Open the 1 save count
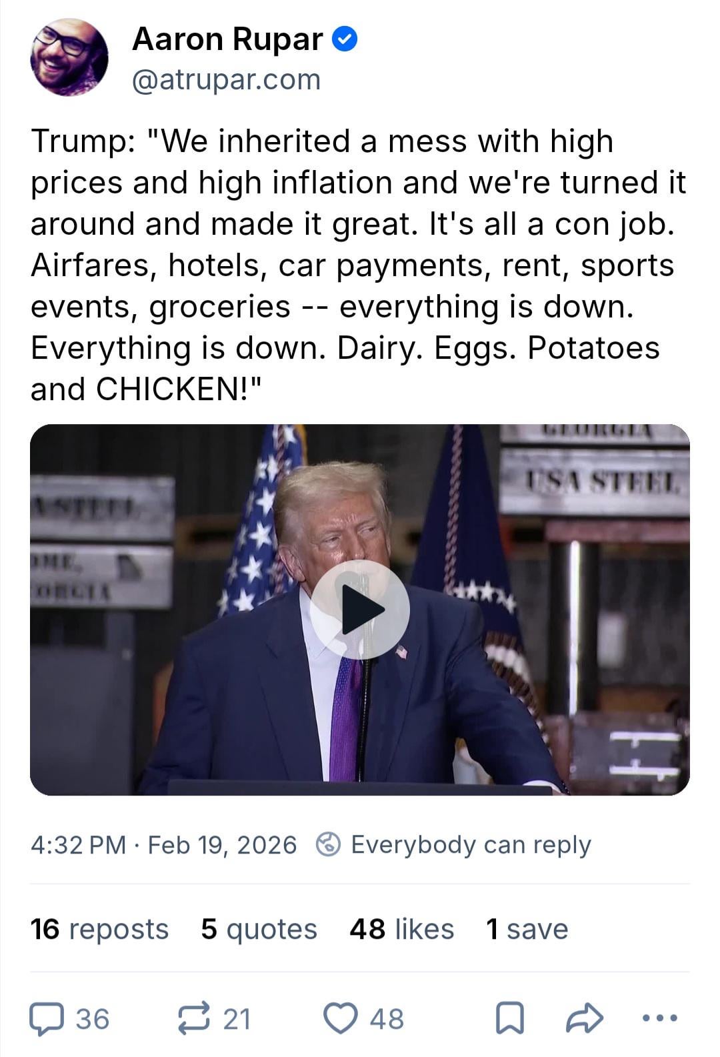Screen dimensions: 720x1057 point(527,929)
